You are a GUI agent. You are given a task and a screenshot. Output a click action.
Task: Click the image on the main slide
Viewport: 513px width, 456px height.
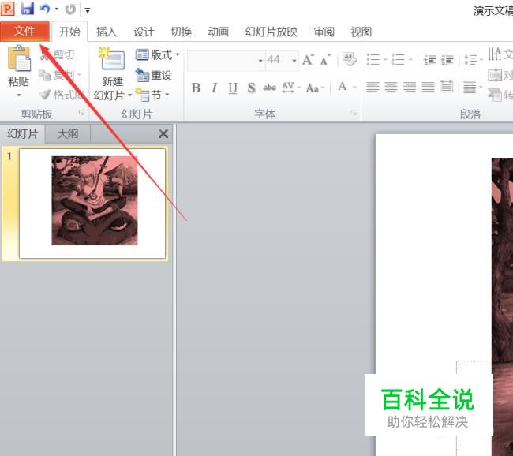pyautogui.click(x=502, y=307)
